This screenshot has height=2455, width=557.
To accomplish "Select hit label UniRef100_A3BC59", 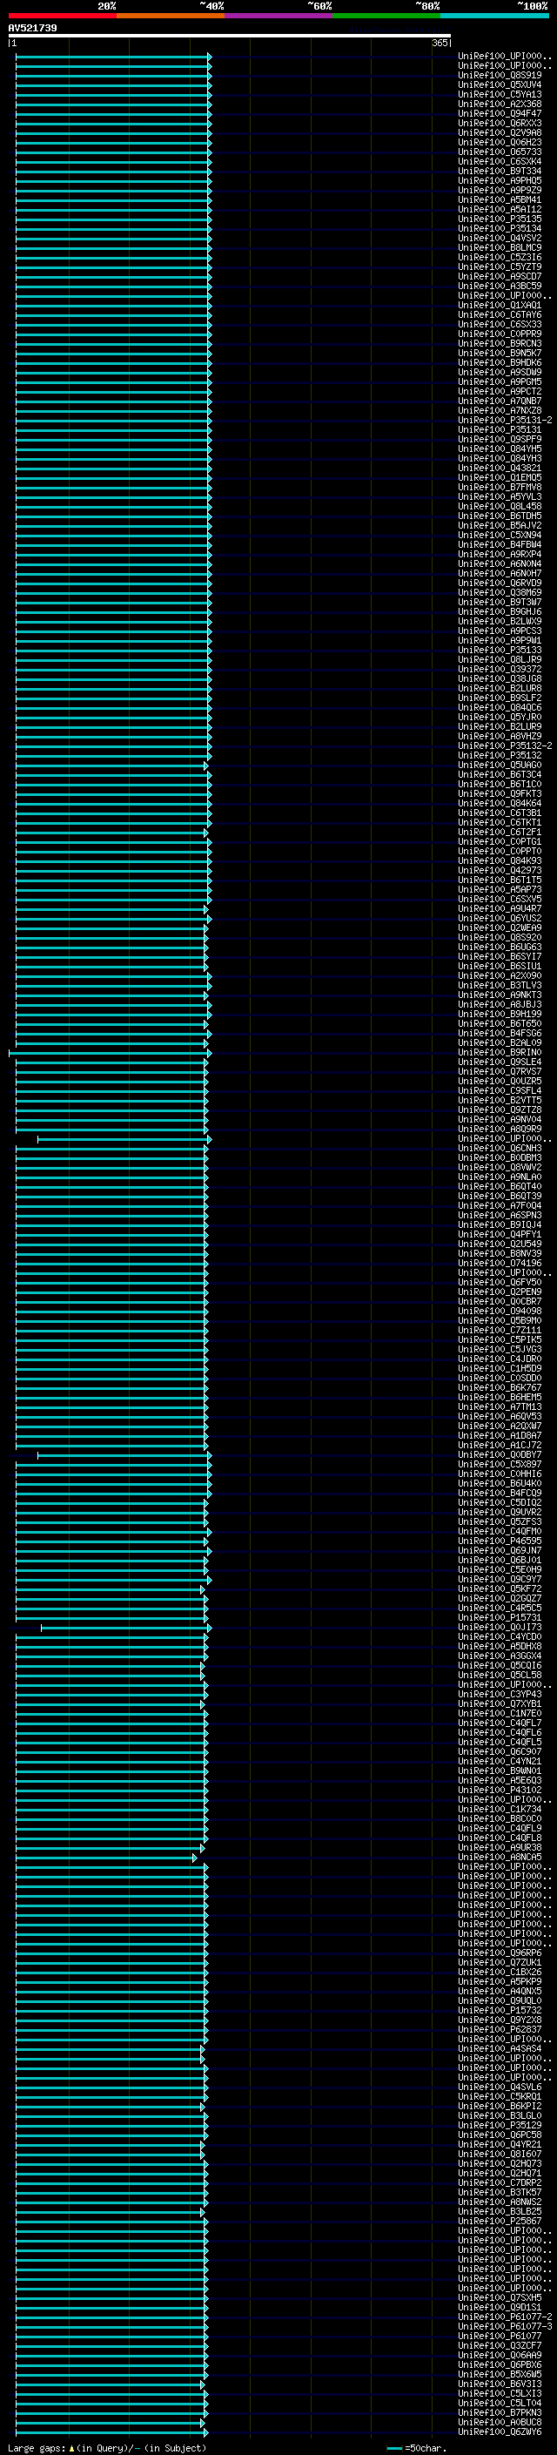I will pyautogui.click(x=500, y=286).
